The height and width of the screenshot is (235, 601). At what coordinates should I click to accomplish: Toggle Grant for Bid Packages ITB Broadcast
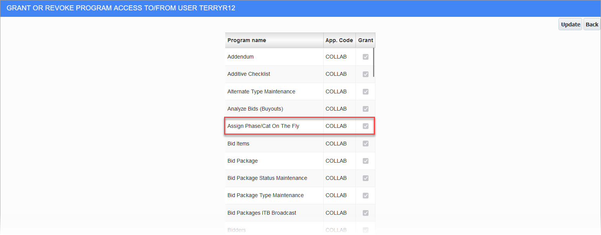pos(365,213)
